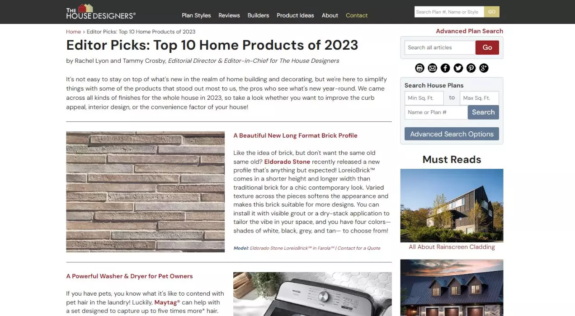Click the Min Sq. Ft. field
Viewport: 575px width, 316px height.
tap(424, 98)
